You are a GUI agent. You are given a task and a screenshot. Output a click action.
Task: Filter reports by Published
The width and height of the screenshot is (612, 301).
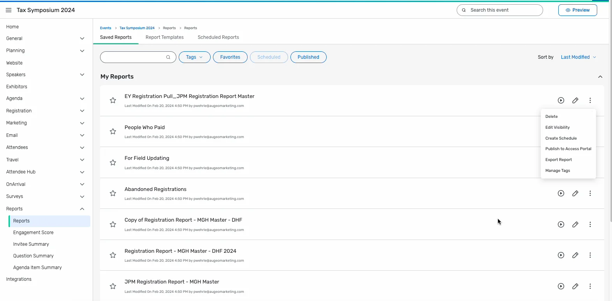pos(308,57)
